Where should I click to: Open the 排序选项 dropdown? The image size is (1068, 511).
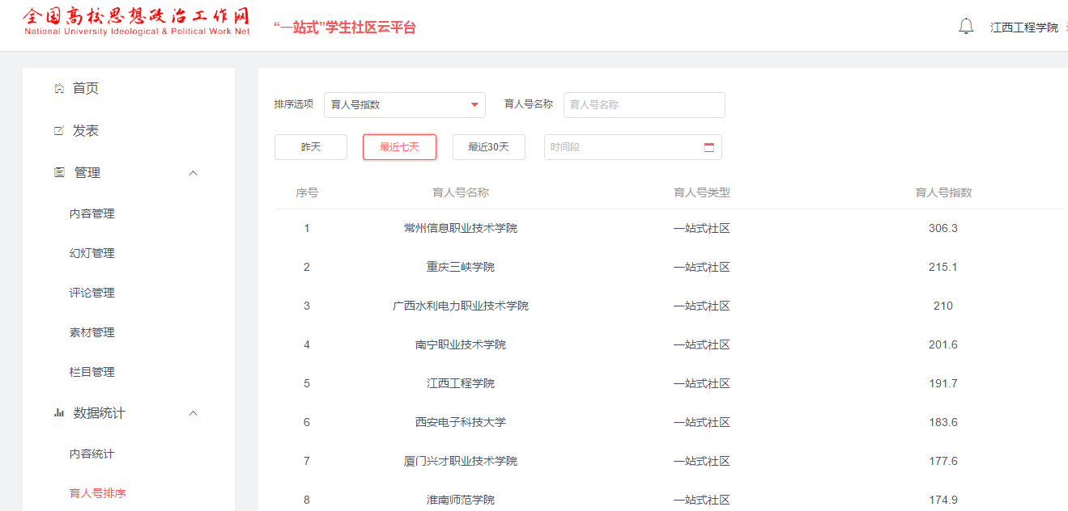tap(404, 104)
